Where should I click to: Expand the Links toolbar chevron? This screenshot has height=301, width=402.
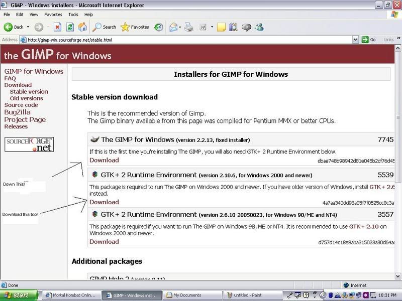398,38
